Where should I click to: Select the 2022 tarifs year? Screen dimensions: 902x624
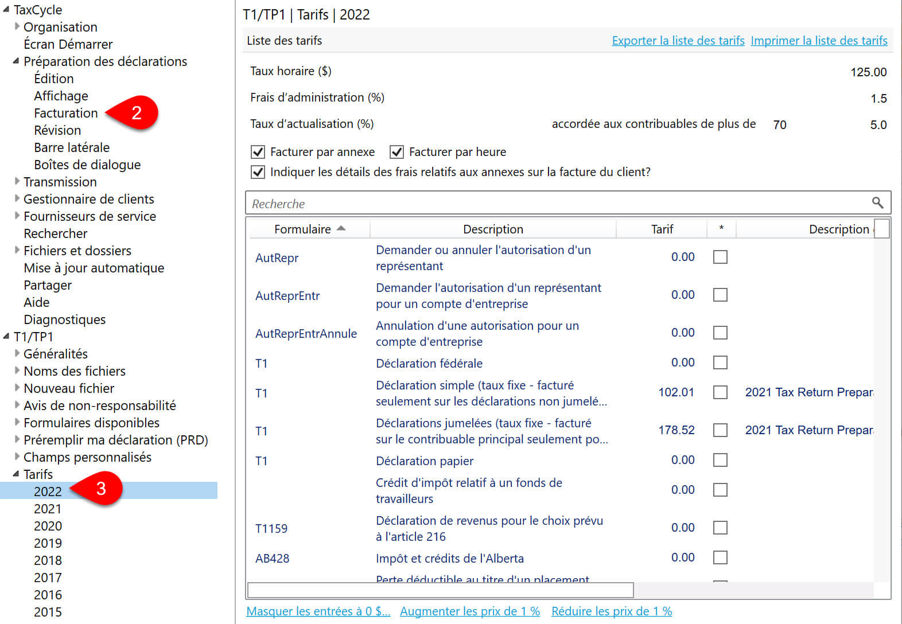coord(48,492)
